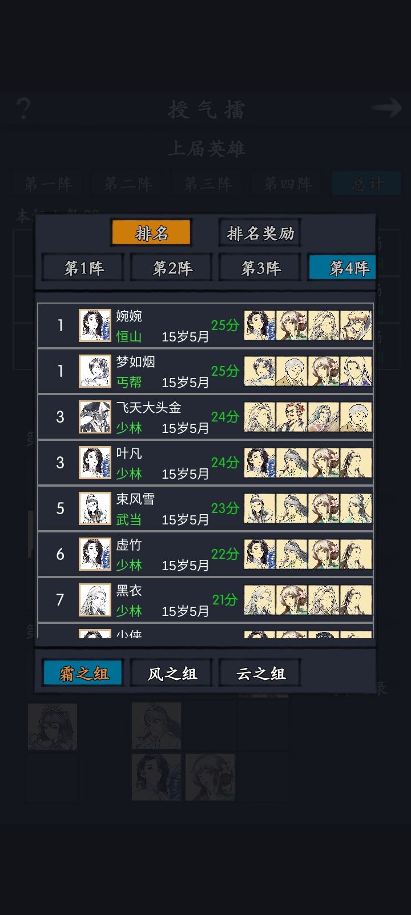The image size is (411, 915).
Task: Open 婉婉's character portrait
Action: [x=95, y=325]
